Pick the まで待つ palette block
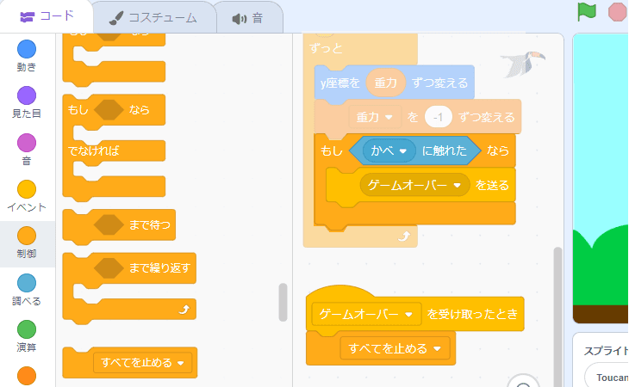 click(x=119, y=226)
